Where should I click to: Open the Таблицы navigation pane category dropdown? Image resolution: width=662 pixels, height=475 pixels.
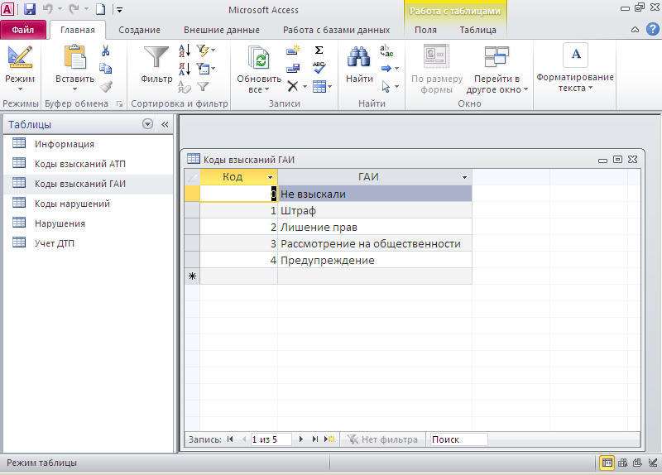tap(147, 124)
